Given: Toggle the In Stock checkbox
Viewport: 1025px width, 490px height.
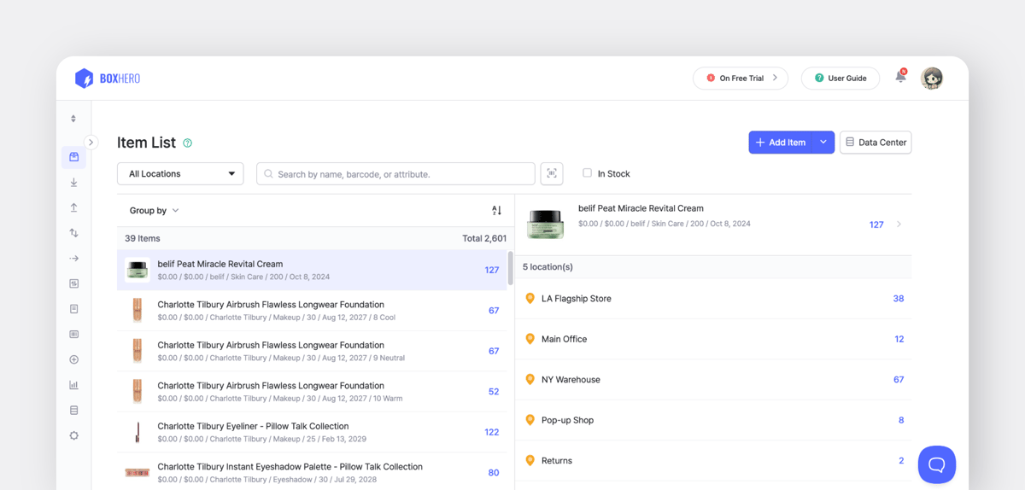Looking at the screenshot, I should click(x=587, y=173).
